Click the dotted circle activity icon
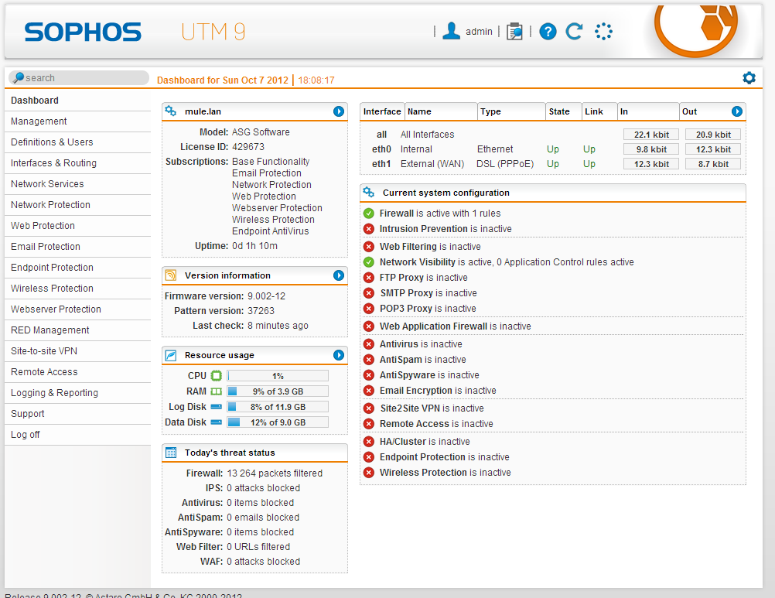 click(x=603, y=32)
